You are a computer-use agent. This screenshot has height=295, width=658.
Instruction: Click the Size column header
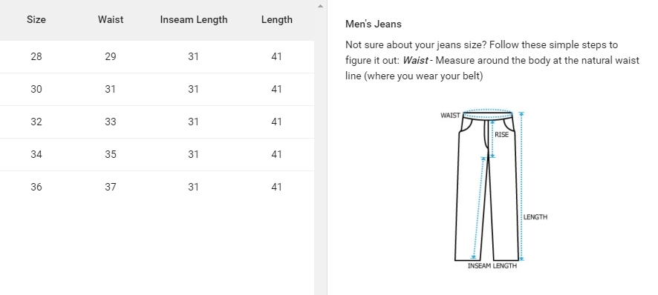(36, 20)
